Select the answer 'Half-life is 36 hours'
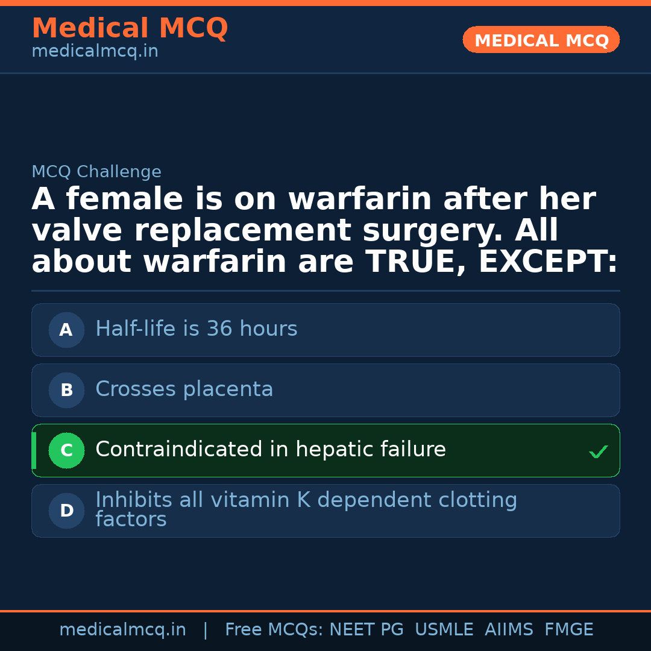Image resolution: width=651 pixels, height=651 pixels. 197,329
